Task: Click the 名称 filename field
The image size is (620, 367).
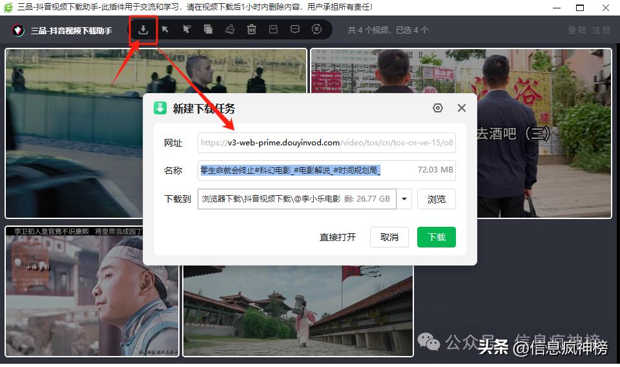Action: (327, 171)
